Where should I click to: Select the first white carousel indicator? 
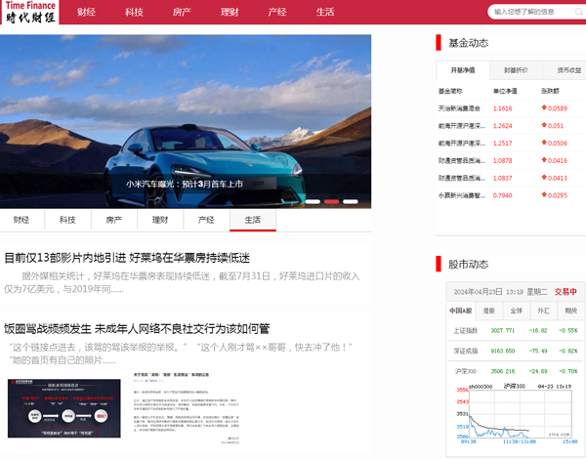[x=313, y=201]
